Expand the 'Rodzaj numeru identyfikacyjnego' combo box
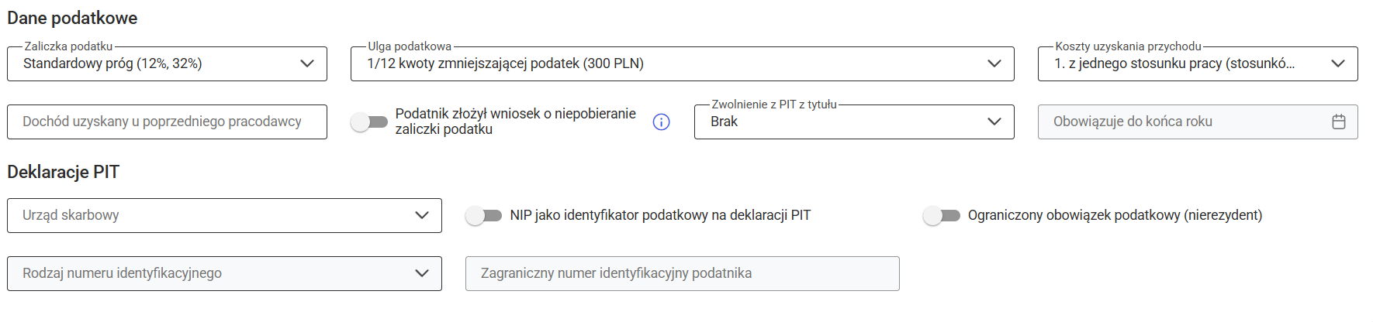Viewport: 1373px width, 322px height. click(x=209, y=274)
